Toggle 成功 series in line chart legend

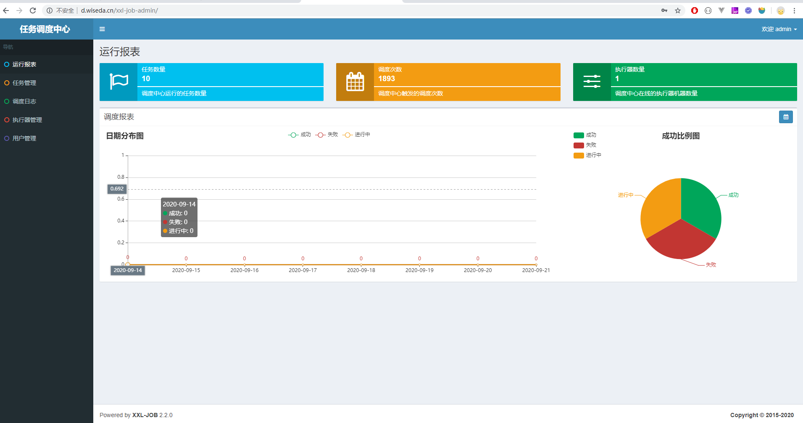pyautogui.click(x=299, y=135)
